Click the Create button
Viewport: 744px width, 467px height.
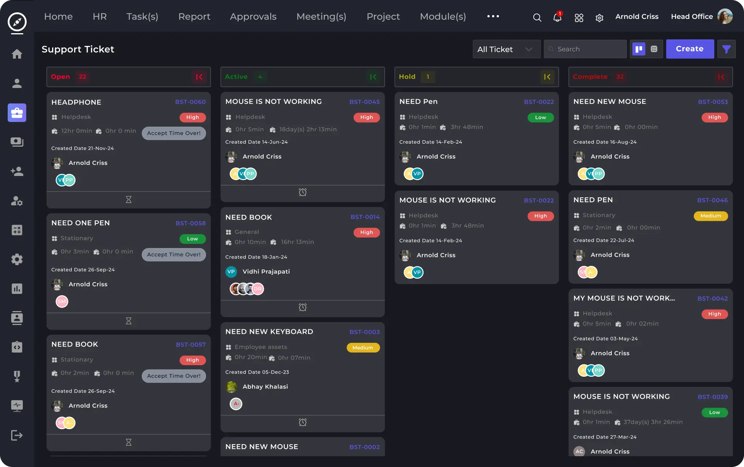tap(690, 49)
